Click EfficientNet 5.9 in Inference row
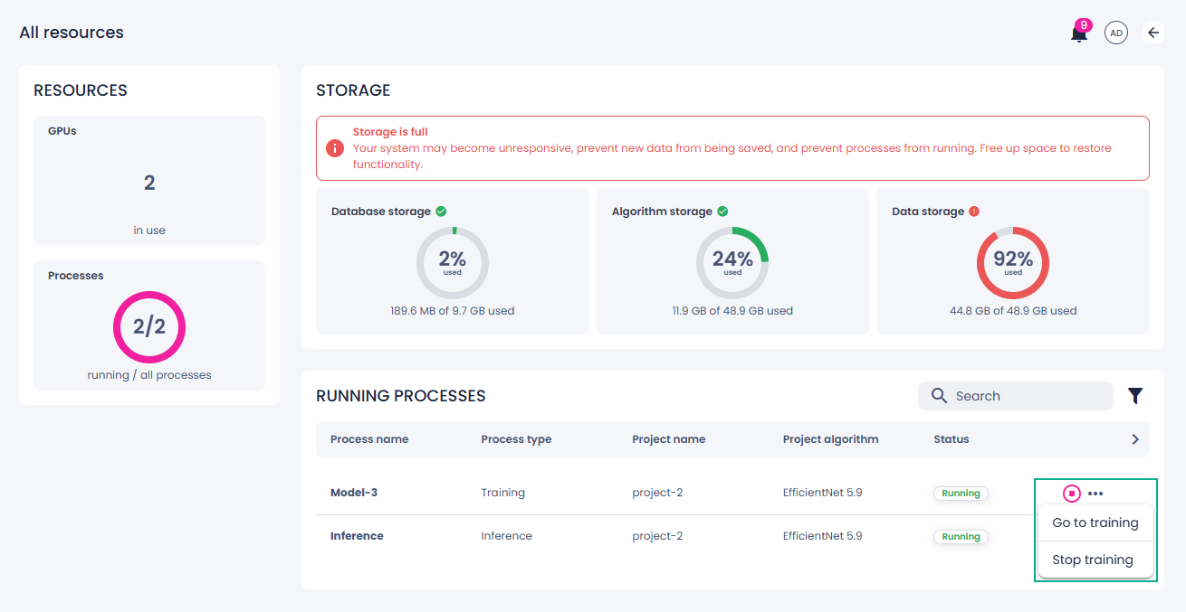Screen dimensions: 1186x612 [822, 536]
